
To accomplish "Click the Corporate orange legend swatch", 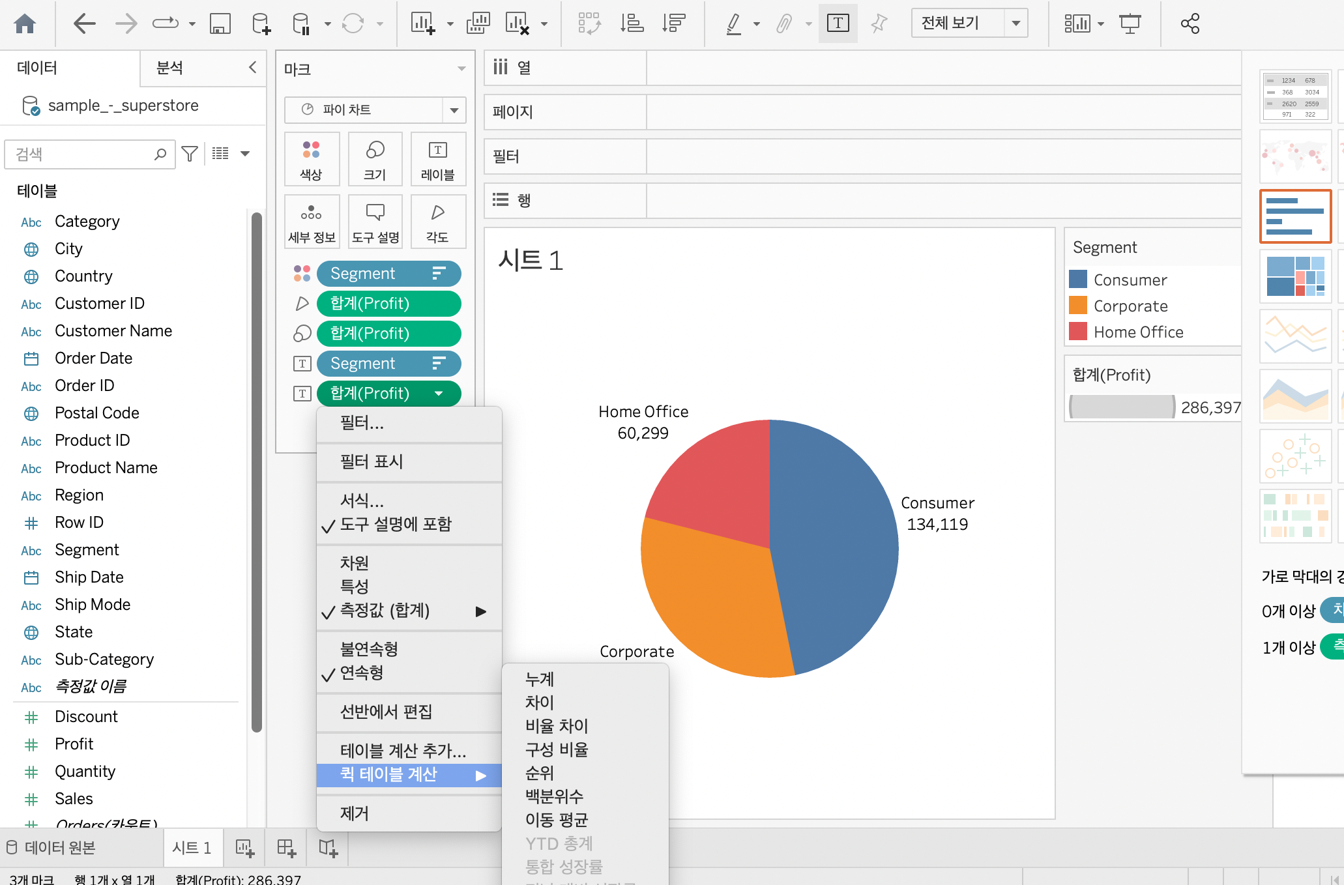I will [x=1078, y=306].
